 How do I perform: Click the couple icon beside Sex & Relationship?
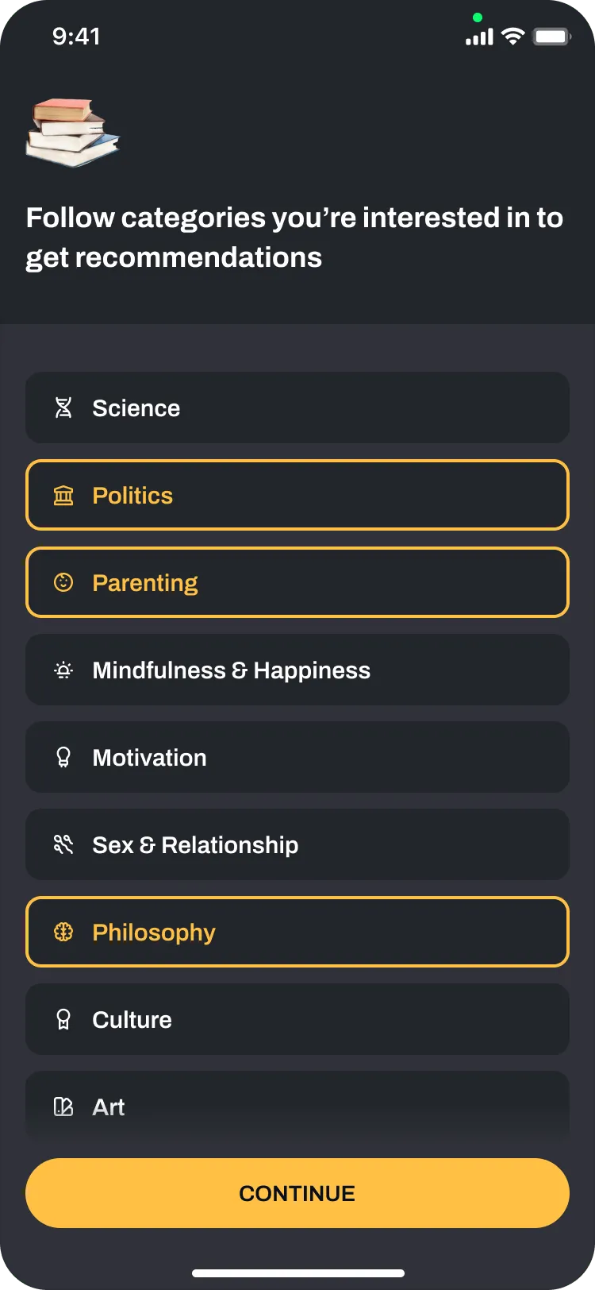63,845
